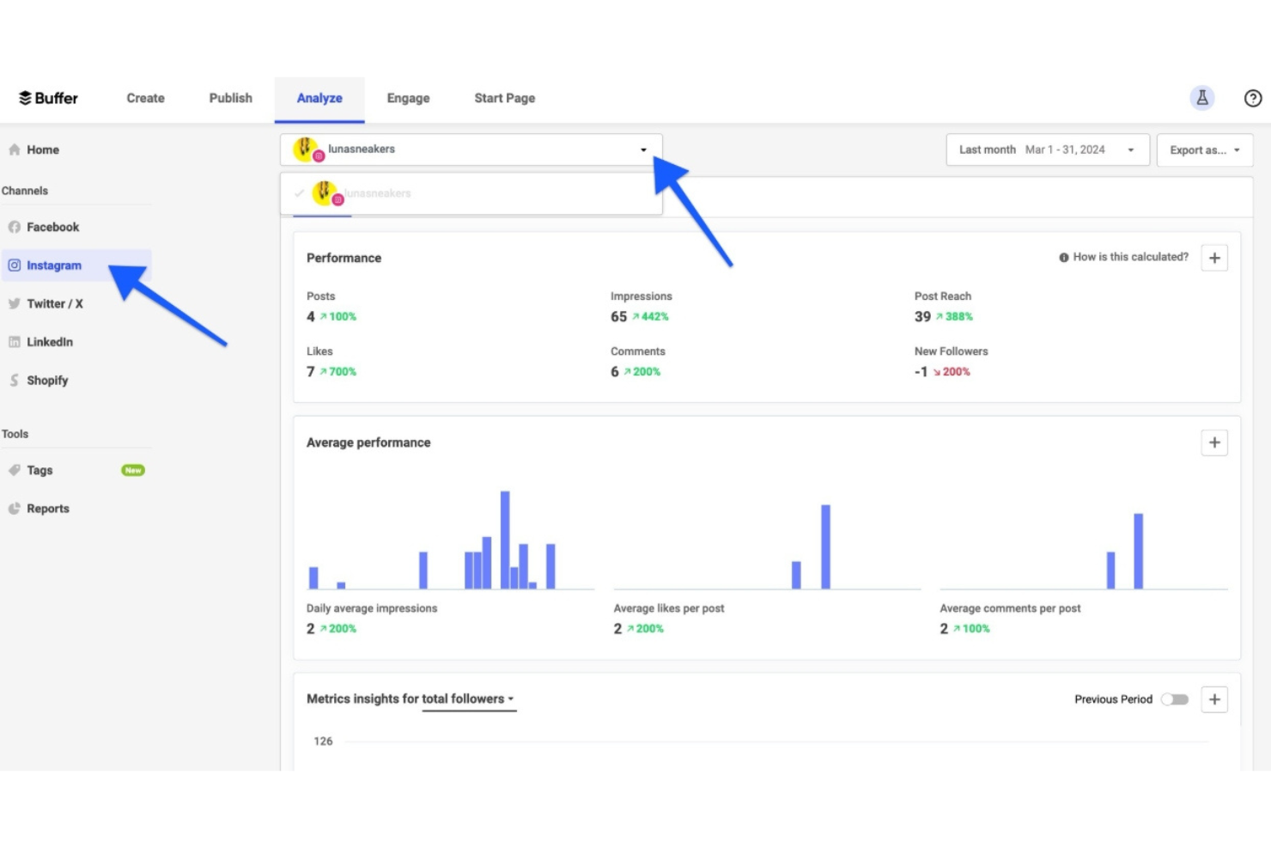Open the Last month date range dropdown
This screenshot has height=848, width=1271.
(1046, 149)
